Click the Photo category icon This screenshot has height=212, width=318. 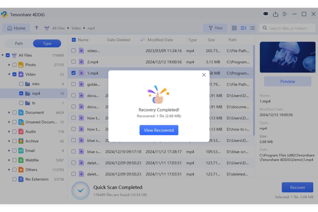[21, 65]
